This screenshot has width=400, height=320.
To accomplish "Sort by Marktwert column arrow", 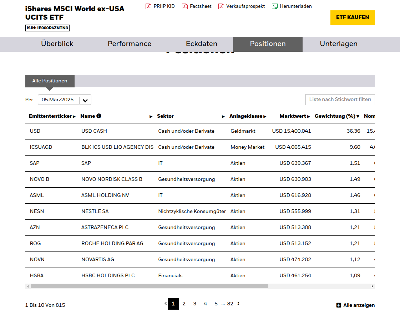I will [x=309, y=117].
